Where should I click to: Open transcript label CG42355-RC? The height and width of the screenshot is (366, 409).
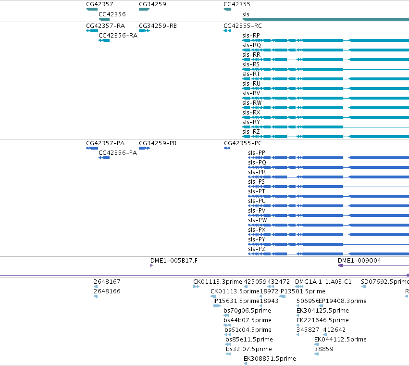243,26
